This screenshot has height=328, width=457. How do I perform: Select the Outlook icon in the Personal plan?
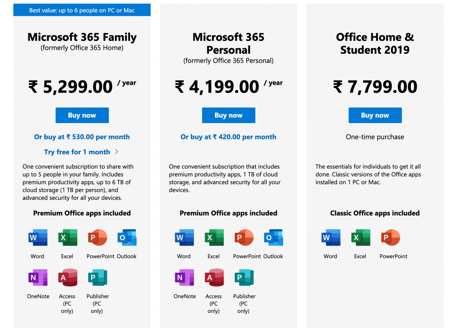click(273, 237)
